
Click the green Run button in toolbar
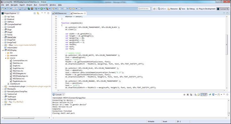point(42,9)
